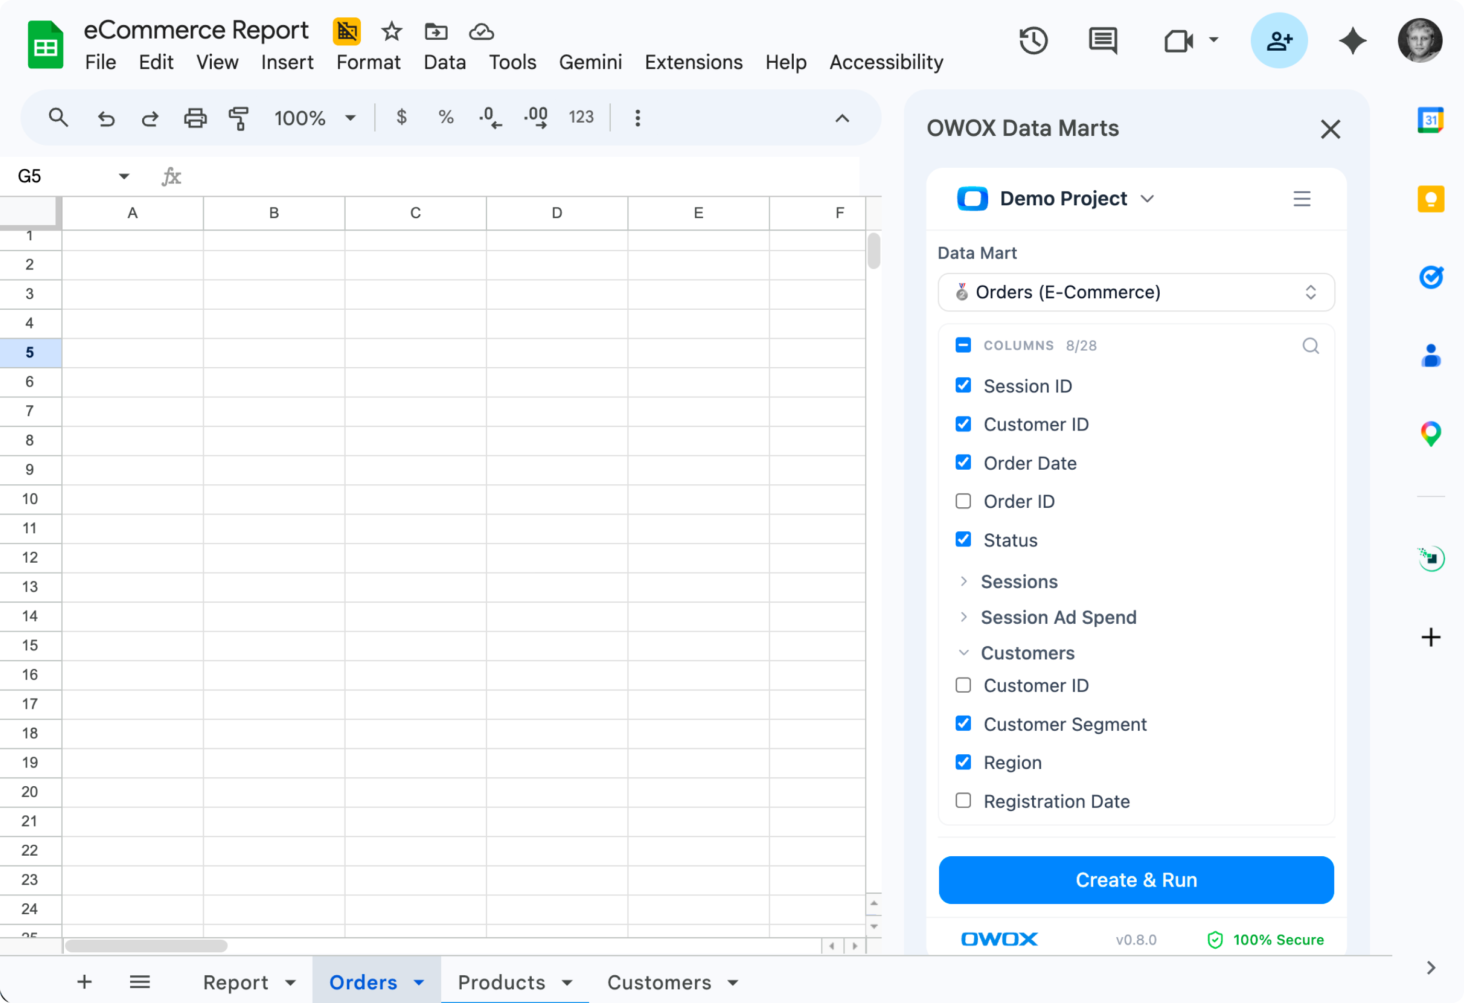1464x1003 pixels.
Task: Check the Registration Date checkbox
Action: tap(963, 800)
